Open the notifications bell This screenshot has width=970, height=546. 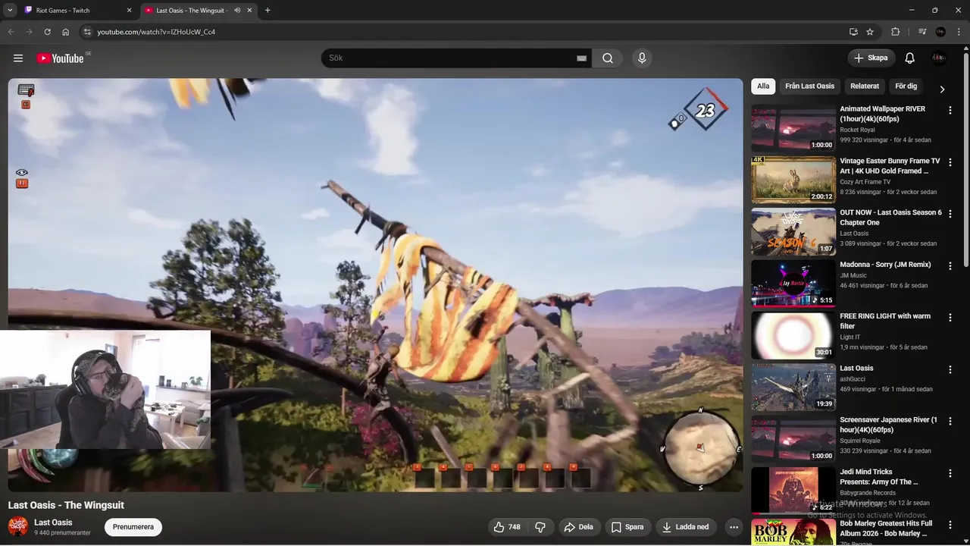[x=910, y=58]
